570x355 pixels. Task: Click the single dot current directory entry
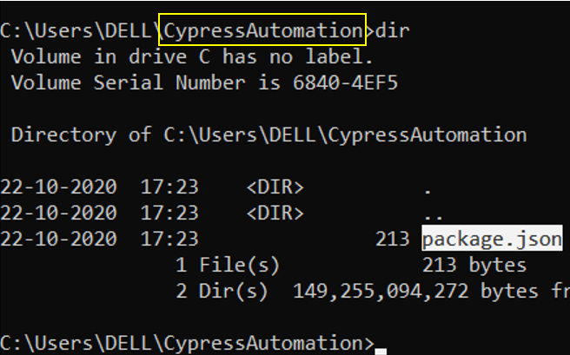[427, 191]
